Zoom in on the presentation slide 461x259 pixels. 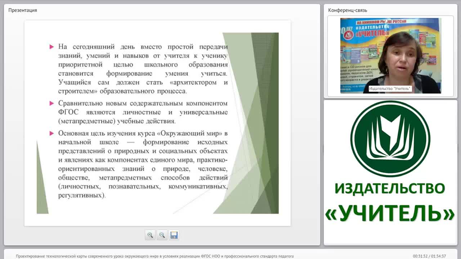pos(150,235)
